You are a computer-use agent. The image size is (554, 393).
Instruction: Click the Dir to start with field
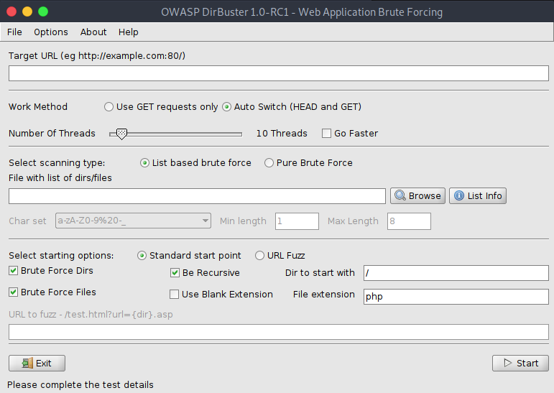(x=456, y=273)
